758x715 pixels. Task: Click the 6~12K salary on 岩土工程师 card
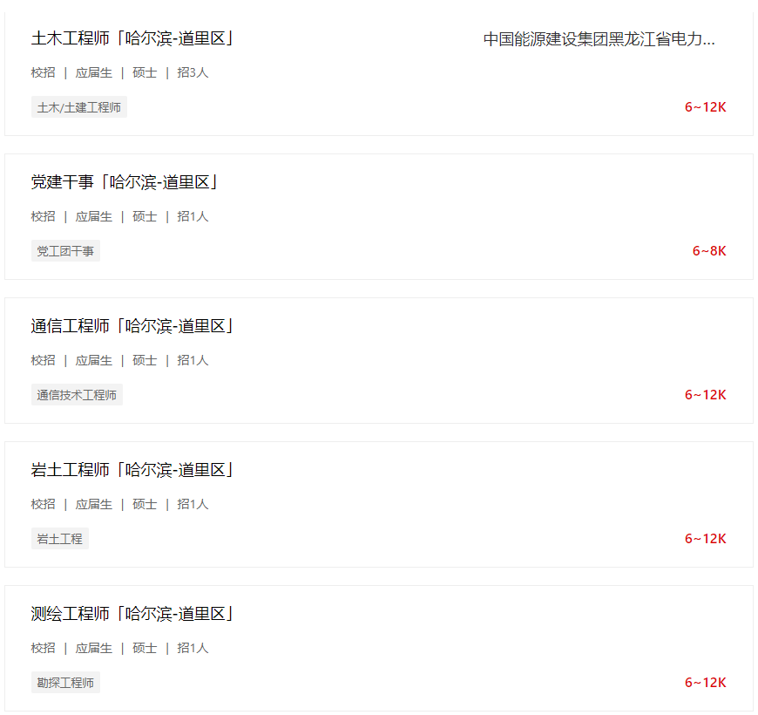(x=705, y=539)
